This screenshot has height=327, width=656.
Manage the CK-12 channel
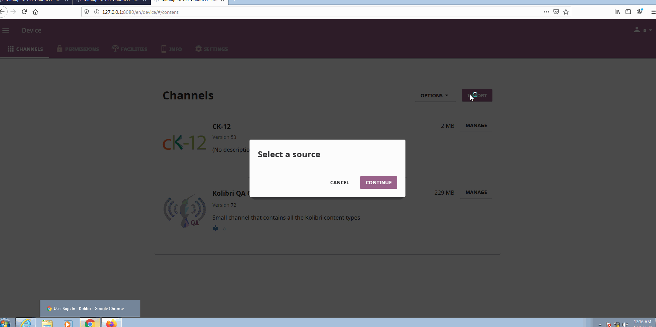tap(476, 125)
